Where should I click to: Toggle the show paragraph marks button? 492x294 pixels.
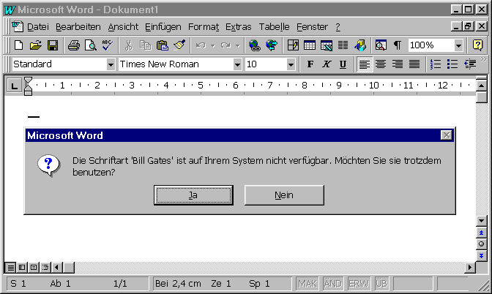point(397,45)
